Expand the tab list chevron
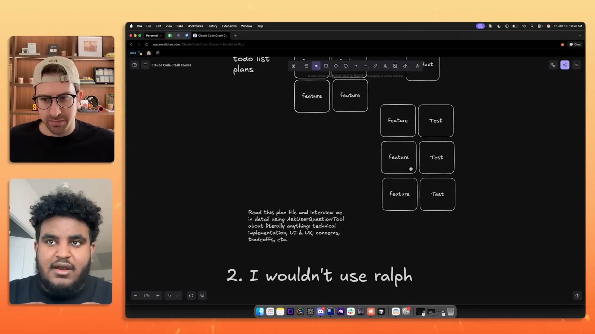The width and height of the screenshot is (595, 334). 580,36
